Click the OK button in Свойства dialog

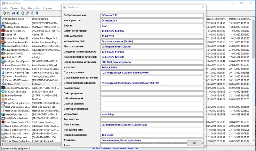pyautogui.click(x=195, y=143)
